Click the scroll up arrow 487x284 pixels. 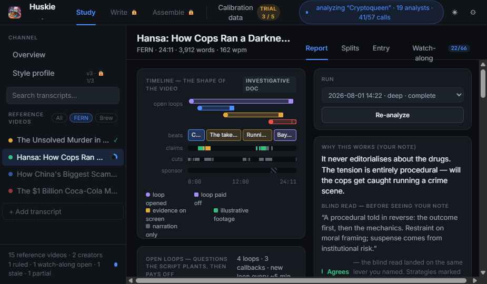click(x=483, y=64)
